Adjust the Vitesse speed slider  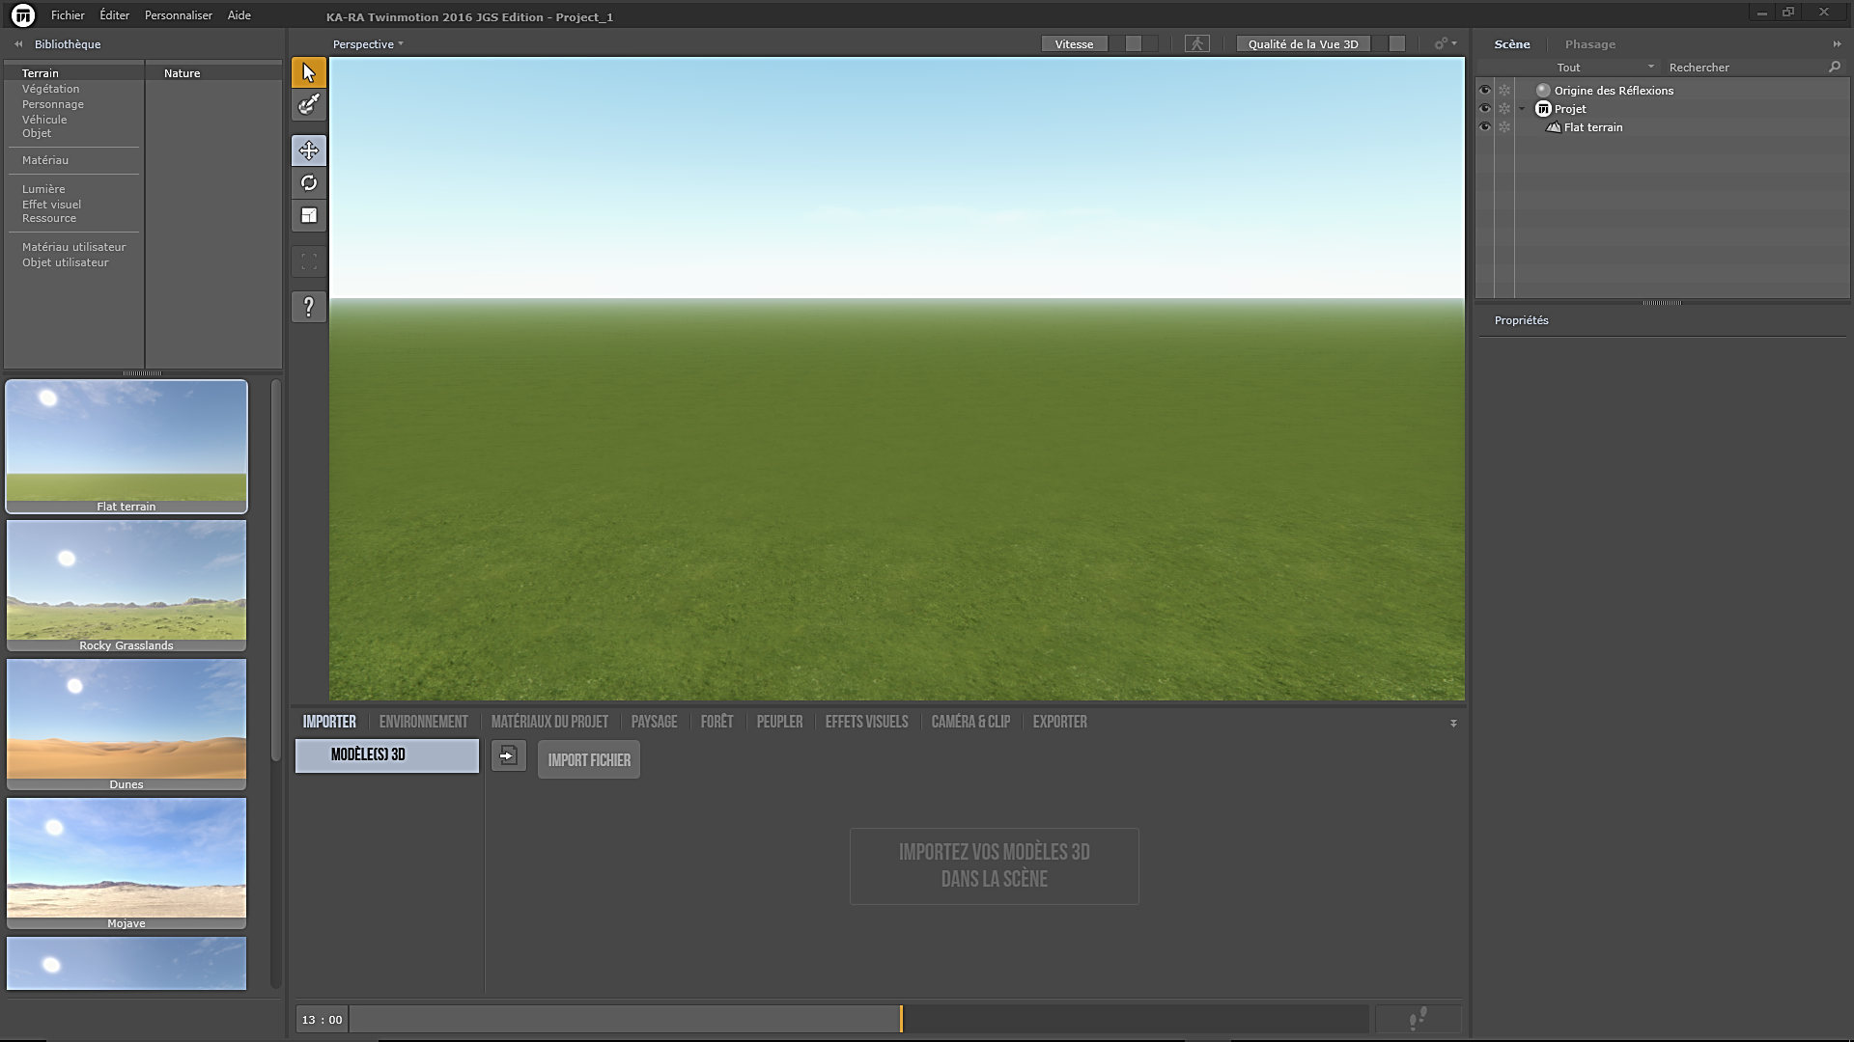[1134, 44]
